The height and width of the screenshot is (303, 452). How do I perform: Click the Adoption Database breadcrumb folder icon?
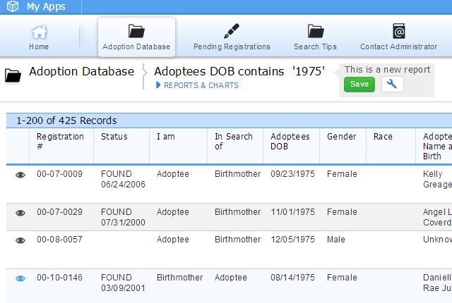pos(13,75)
